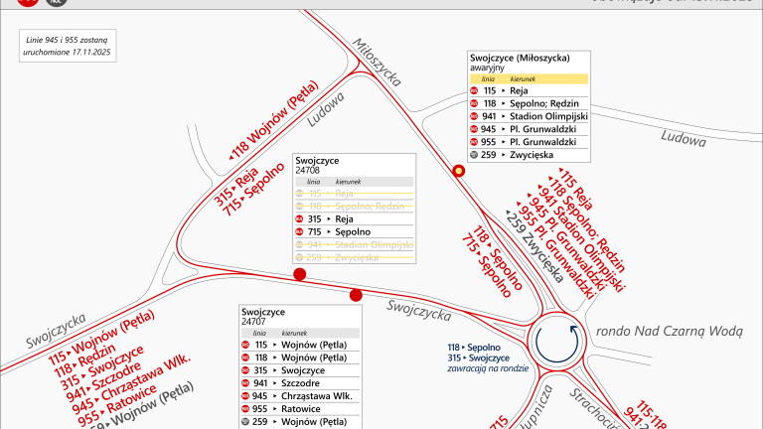Click the red stop dot for Swojczyce 24708

pyautogui.click(x=299, y=275)
